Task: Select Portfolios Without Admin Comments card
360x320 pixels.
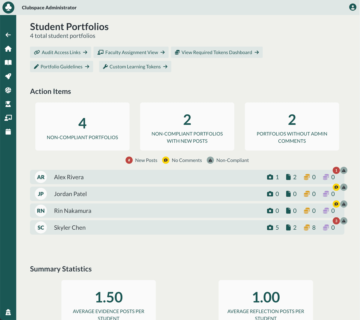Action: click(292, 126)
